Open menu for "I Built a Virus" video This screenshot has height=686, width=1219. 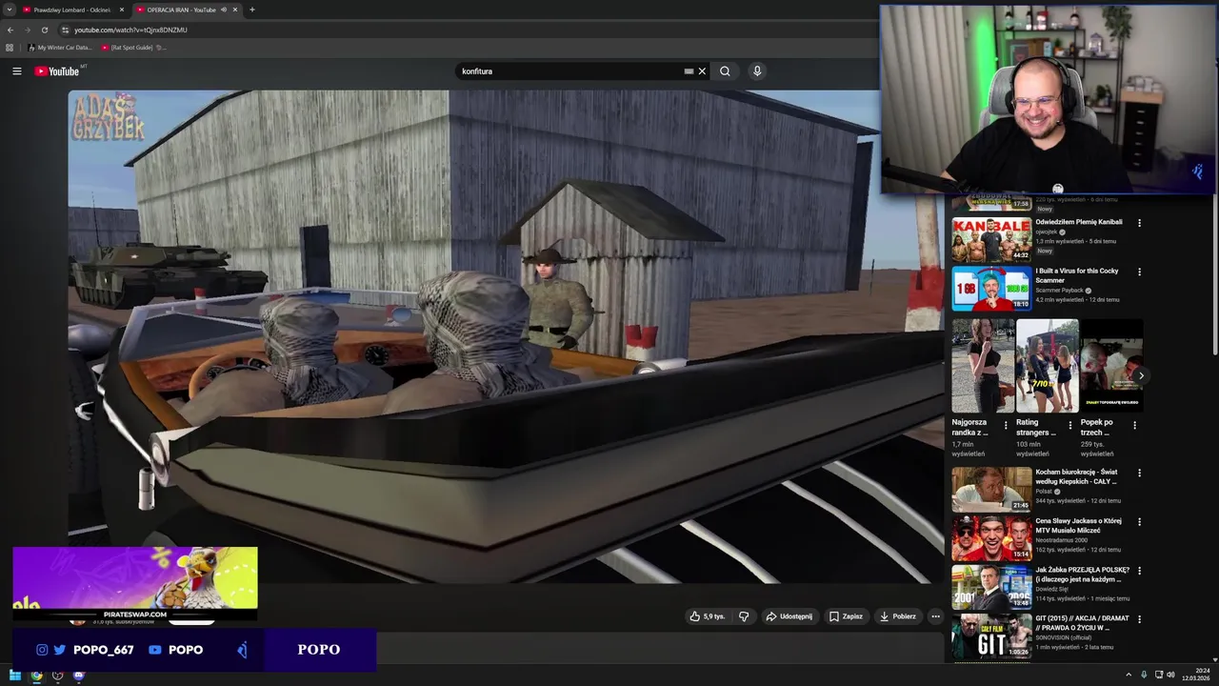coord(1139,272)
